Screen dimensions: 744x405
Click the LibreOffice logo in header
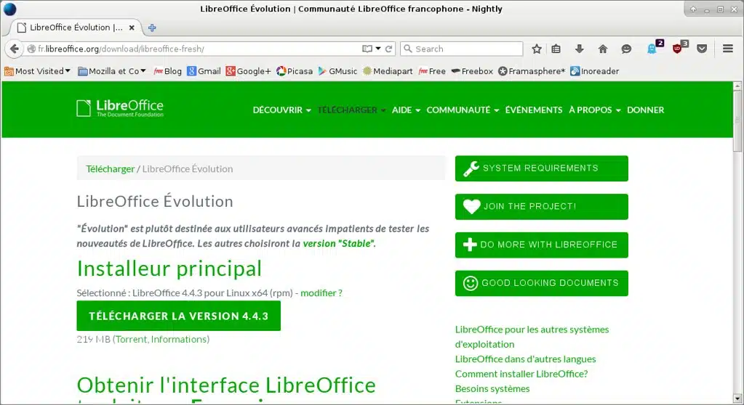pyautogui.click(x=120, y=108)
